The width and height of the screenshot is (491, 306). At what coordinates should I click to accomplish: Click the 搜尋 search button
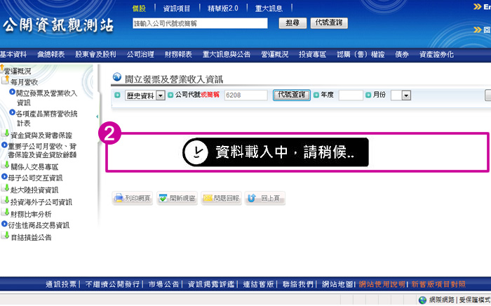pos(292,23)
